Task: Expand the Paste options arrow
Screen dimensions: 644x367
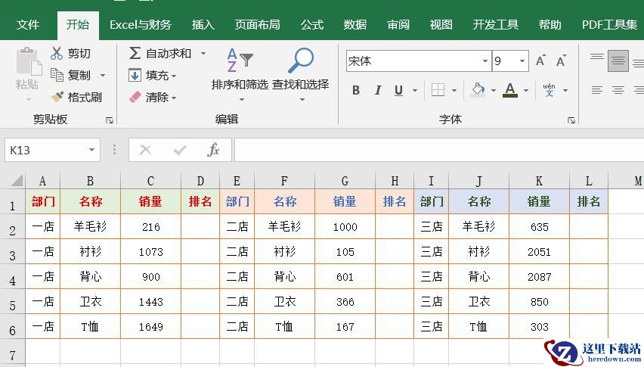Action: pos(28,99)
